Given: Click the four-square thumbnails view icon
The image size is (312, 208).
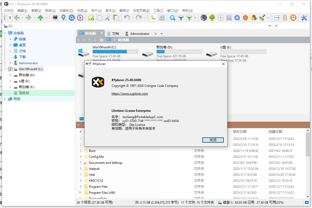Looking at the screenshot, I should click(220, 18).
